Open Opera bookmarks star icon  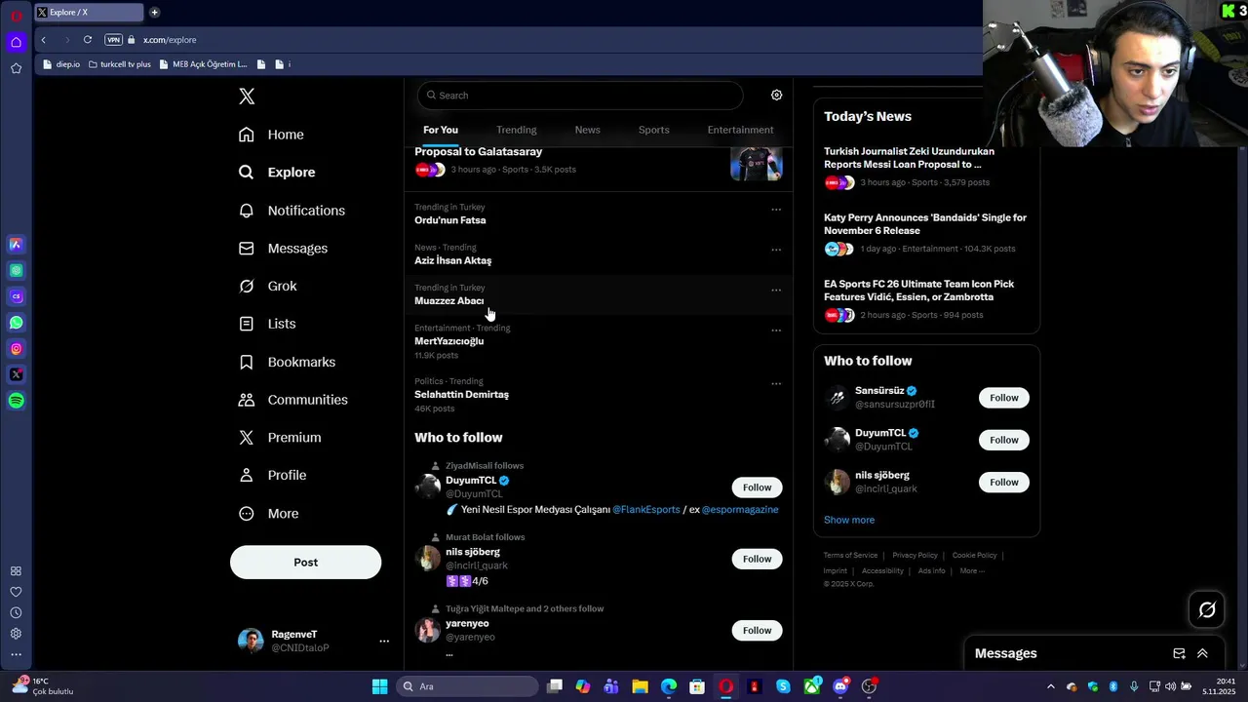click(16, 68)
